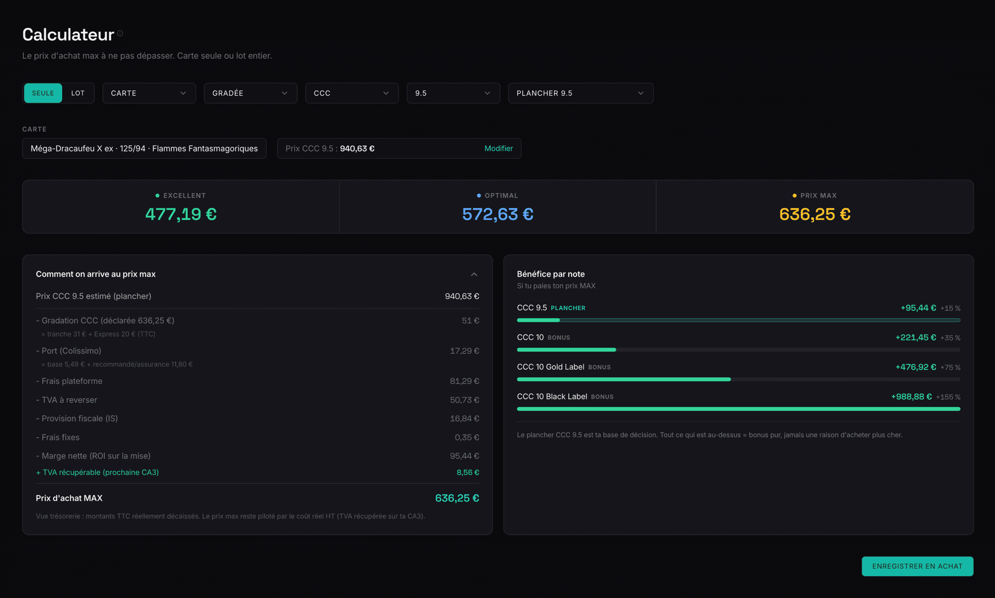
Task: Click the CCC 10 Black Label progress bar
Action: (x=738, y=409)
